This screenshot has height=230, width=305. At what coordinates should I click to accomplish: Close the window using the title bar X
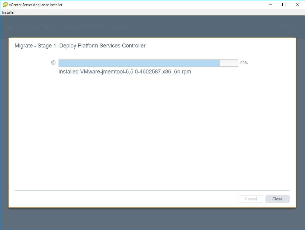click(298, 5)
